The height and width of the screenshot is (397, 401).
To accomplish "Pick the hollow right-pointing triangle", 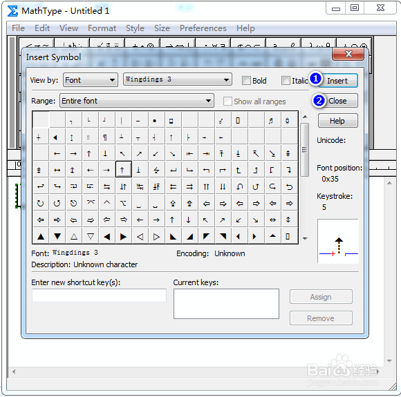I will tap(156, 237).
